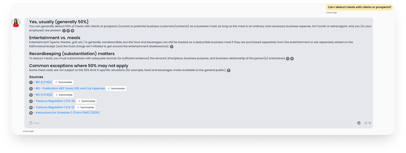Open IRS Publication 463 source link
Viewport: 406px width, 153px height.
(x=70, y=88)
